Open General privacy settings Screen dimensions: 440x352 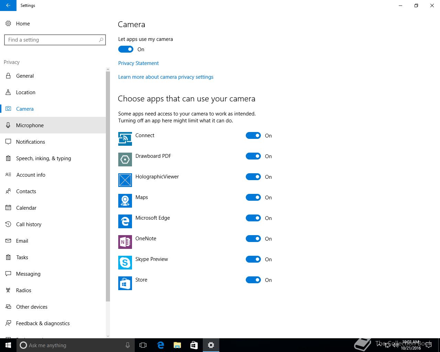(53, 76)
